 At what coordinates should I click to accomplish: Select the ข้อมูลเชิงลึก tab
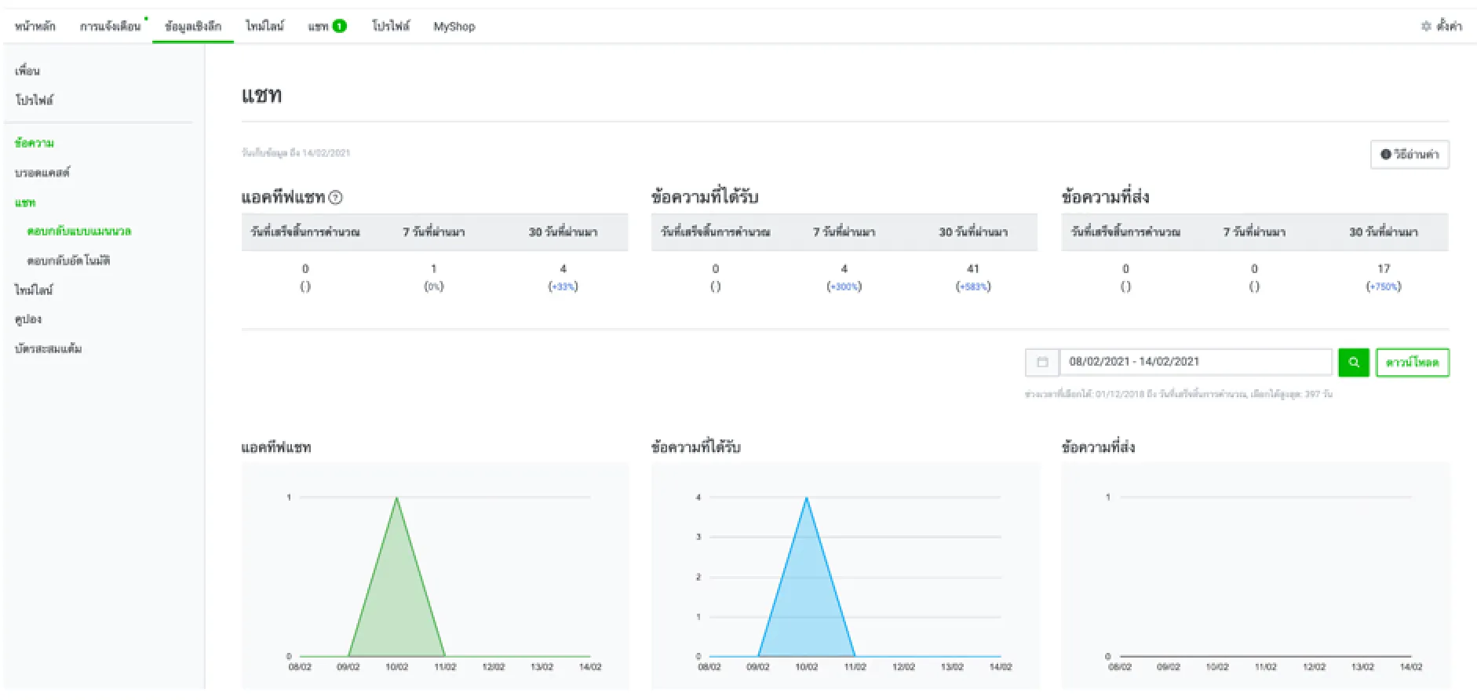(x=193, y=26)
